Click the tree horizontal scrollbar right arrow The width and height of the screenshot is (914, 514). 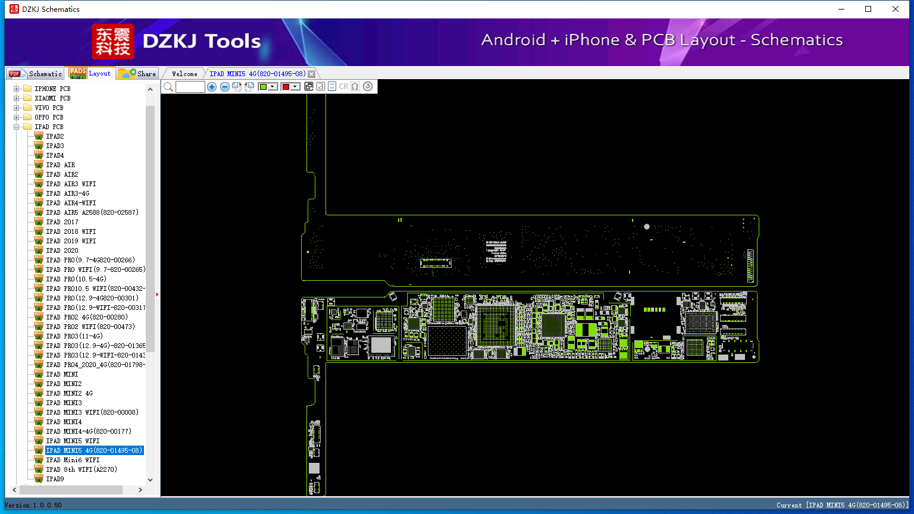[x=140, y=490]
